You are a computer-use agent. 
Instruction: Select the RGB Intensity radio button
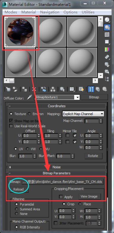[x=17, y=227]
